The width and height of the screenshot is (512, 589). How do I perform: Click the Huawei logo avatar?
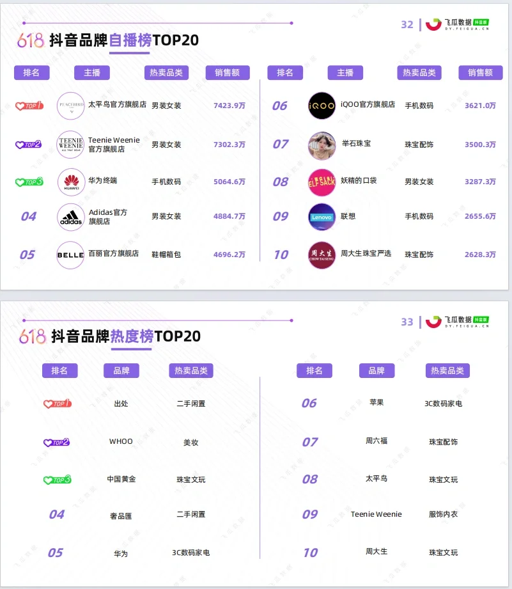[72, 182]
